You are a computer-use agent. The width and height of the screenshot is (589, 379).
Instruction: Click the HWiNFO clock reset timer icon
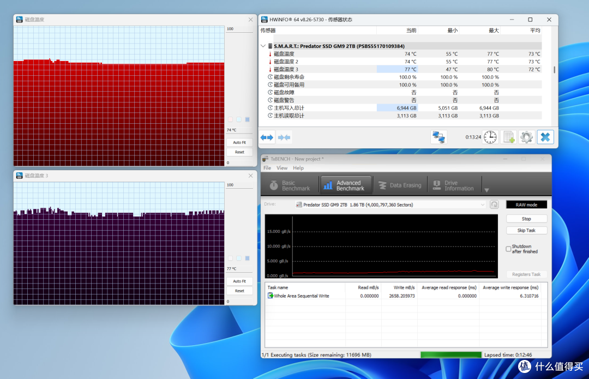point(490,137)
